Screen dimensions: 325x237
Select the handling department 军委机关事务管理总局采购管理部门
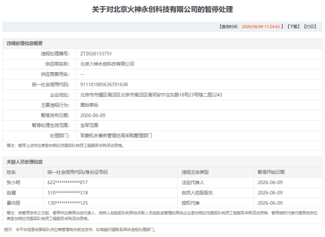click(x=116, y=136)
